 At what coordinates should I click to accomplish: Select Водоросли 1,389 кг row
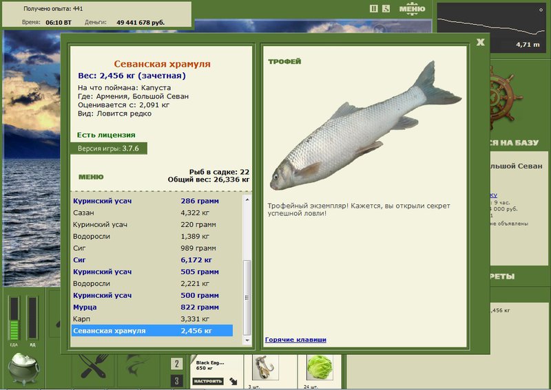[152, 236]
